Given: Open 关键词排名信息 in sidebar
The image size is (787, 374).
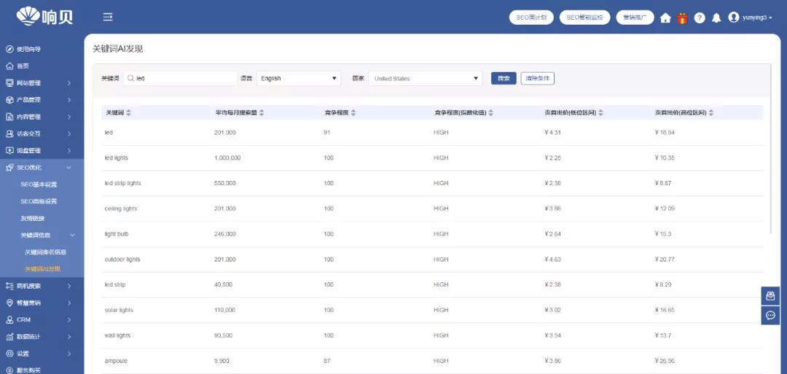Looking at the screenshot, I should click(x=45, y=252).
